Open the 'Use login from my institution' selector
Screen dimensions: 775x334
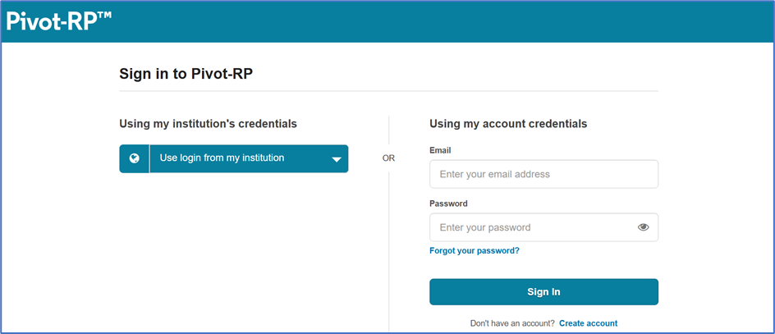click(x=234, y=158)
